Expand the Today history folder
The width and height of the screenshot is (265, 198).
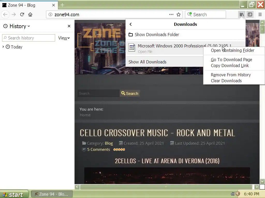click(x=3, y=47)
